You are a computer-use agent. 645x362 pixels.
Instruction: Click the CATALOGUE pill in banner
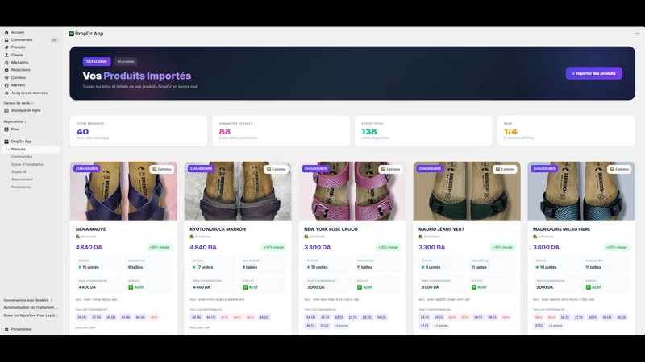(97, 62)
